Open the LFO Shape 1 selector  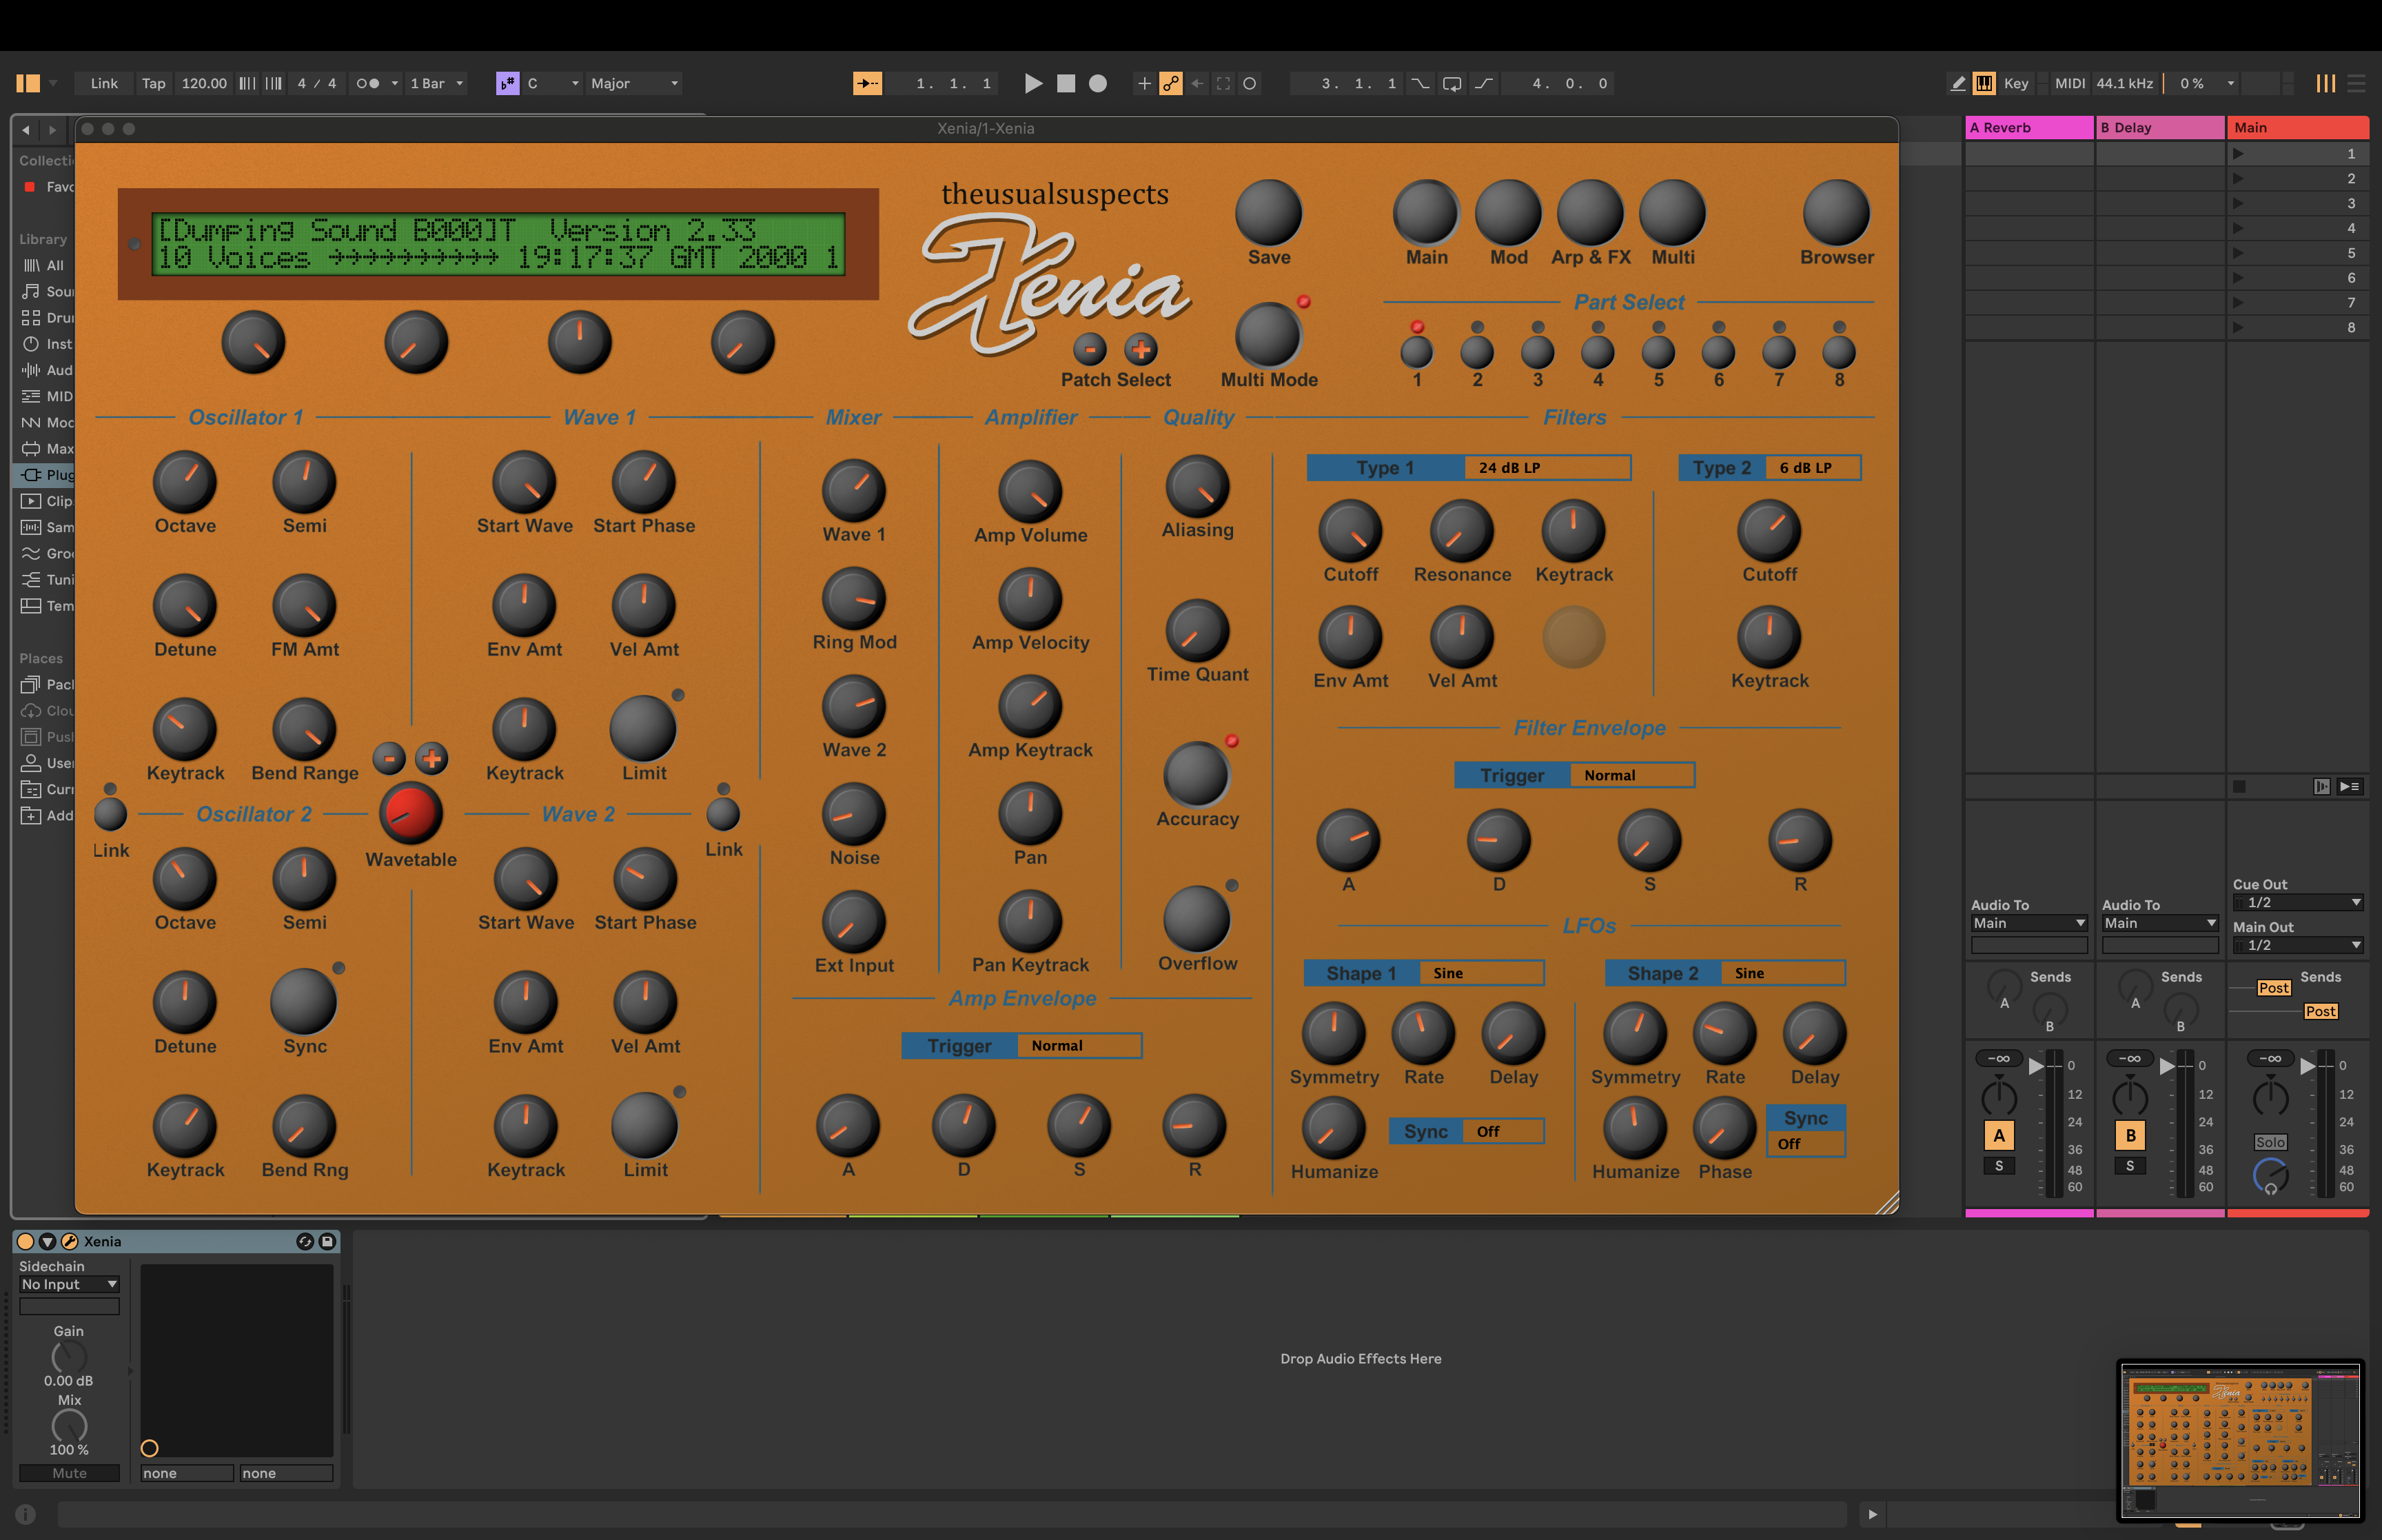click(1480, 973)
